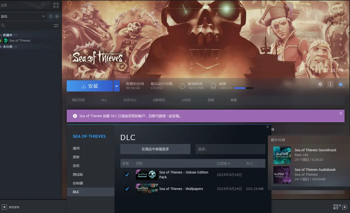Show game info icon
This screenshot has width=350, height=213.
coord(330,84)
